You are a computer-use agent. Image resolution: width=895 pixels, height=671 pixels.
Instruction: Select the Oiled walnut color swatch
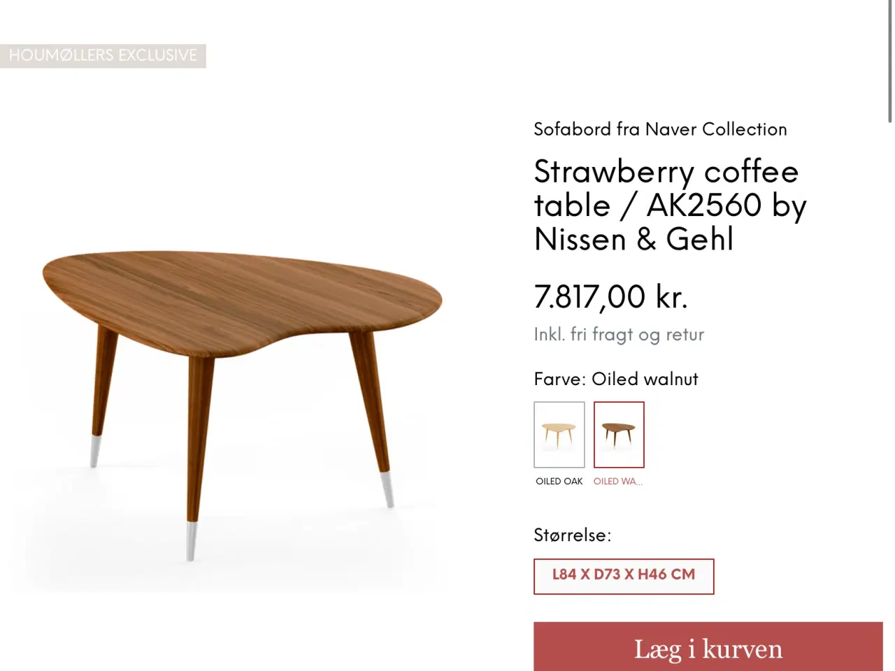click(619, 434)
